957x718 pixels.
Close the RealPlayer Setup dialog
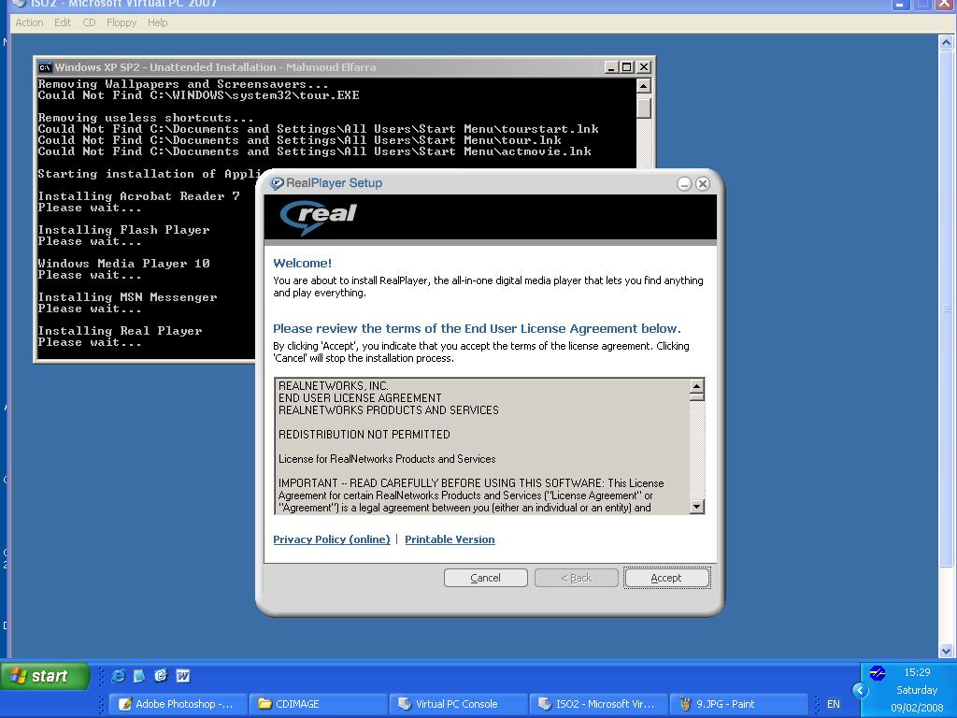tap(703, 183)
